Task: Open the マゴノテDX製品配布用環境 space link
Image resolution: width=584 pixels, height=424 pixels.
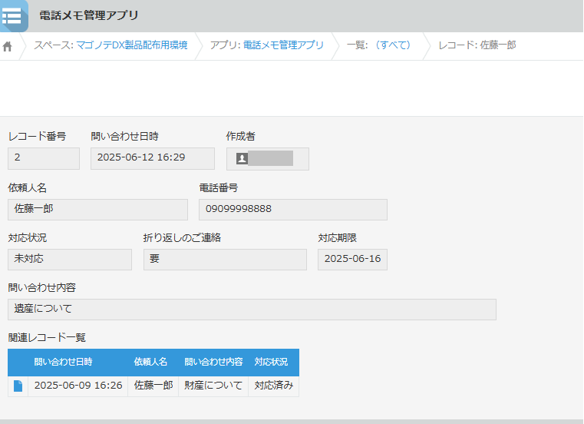Action: (x=132, y=45)
